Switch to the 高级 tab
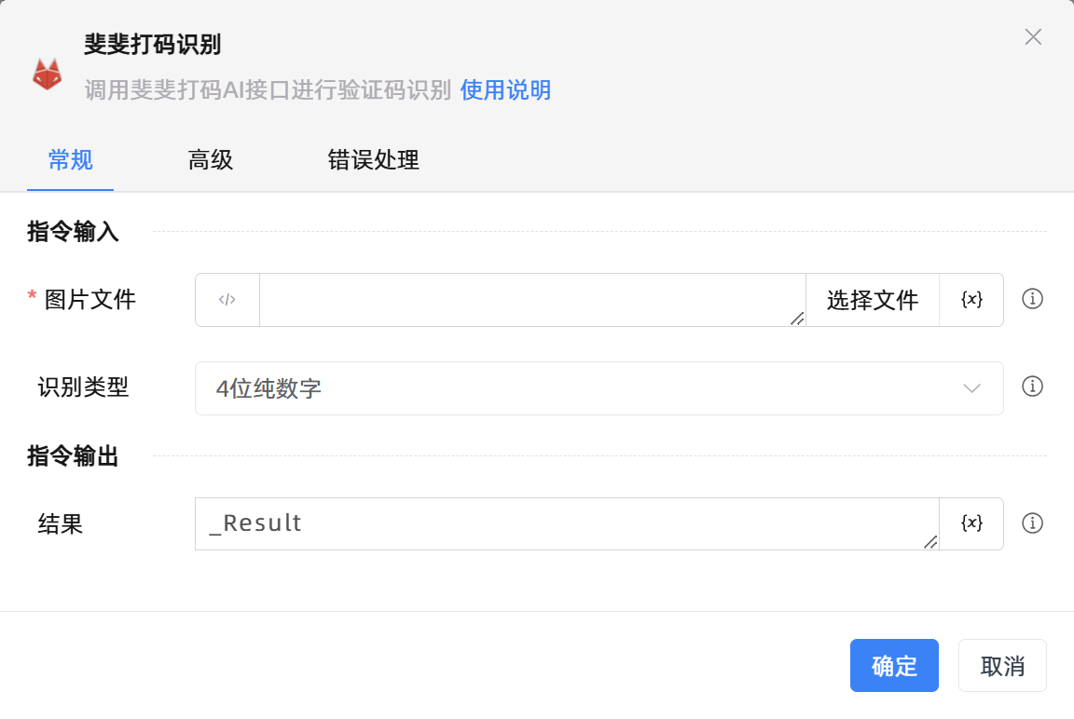The image size is (1074, 719). pyautogui.click(x=211, y=160)
